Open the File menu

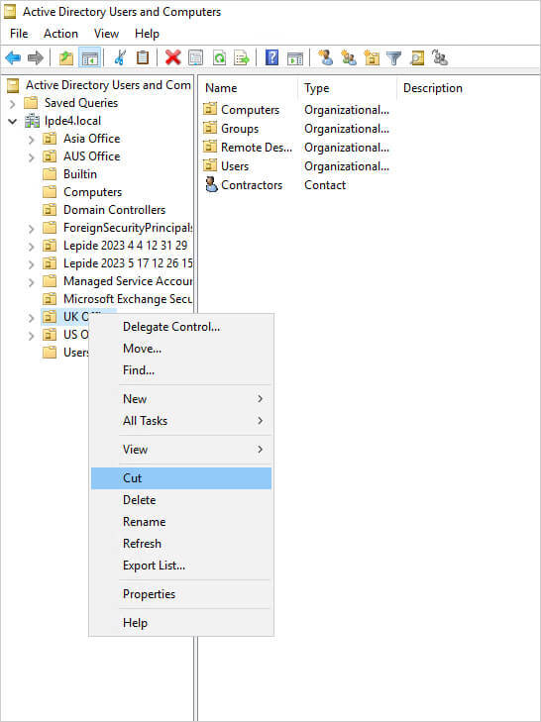coord(19,34)
